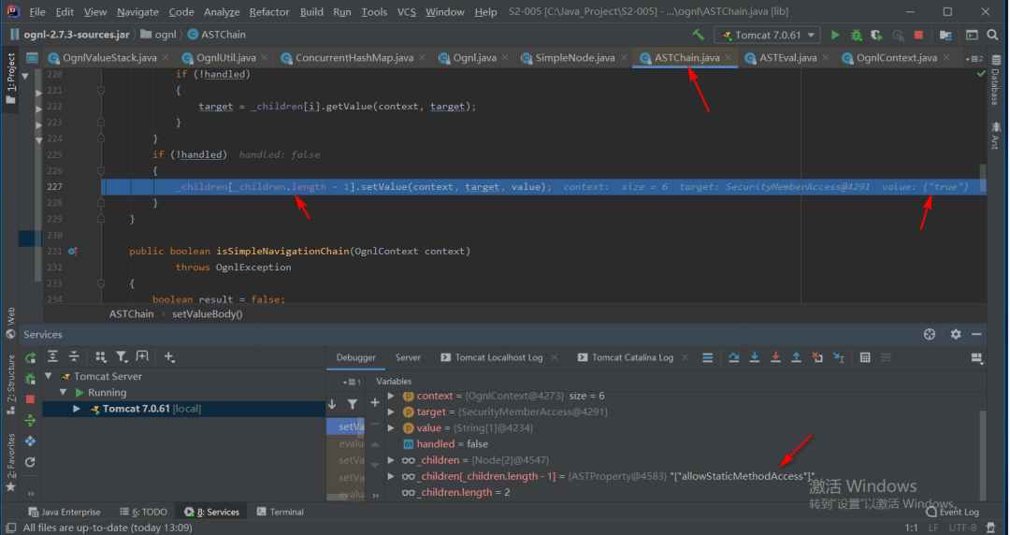Open the Services panel settings gear
This screenshot has height=535, width=1010.
(x=956, y=334)
